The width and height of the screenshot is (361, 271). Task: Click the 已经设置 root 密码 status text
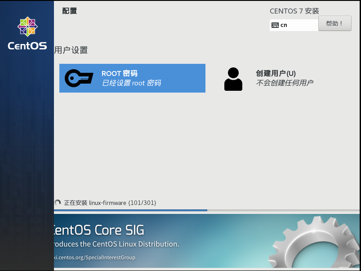click(x=131, y=83)
